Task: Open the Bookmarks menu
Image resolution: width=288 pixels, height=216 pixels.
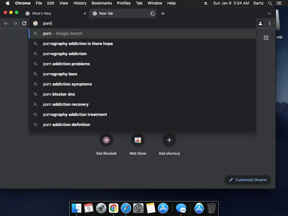Action: point(102,3)
